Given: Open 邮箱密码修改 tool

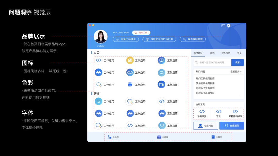Looking at the screenshot, I should [235, 113].
